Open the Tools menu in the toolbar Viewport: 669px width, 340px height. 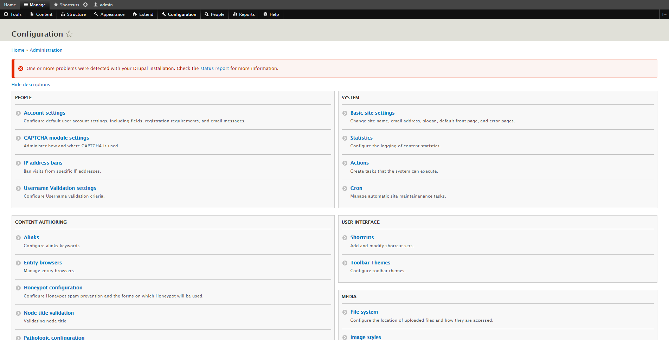[x=13, y=14]
